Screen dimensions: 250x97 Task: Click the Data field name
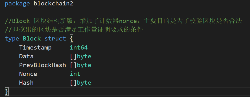(x=26, y=56)
